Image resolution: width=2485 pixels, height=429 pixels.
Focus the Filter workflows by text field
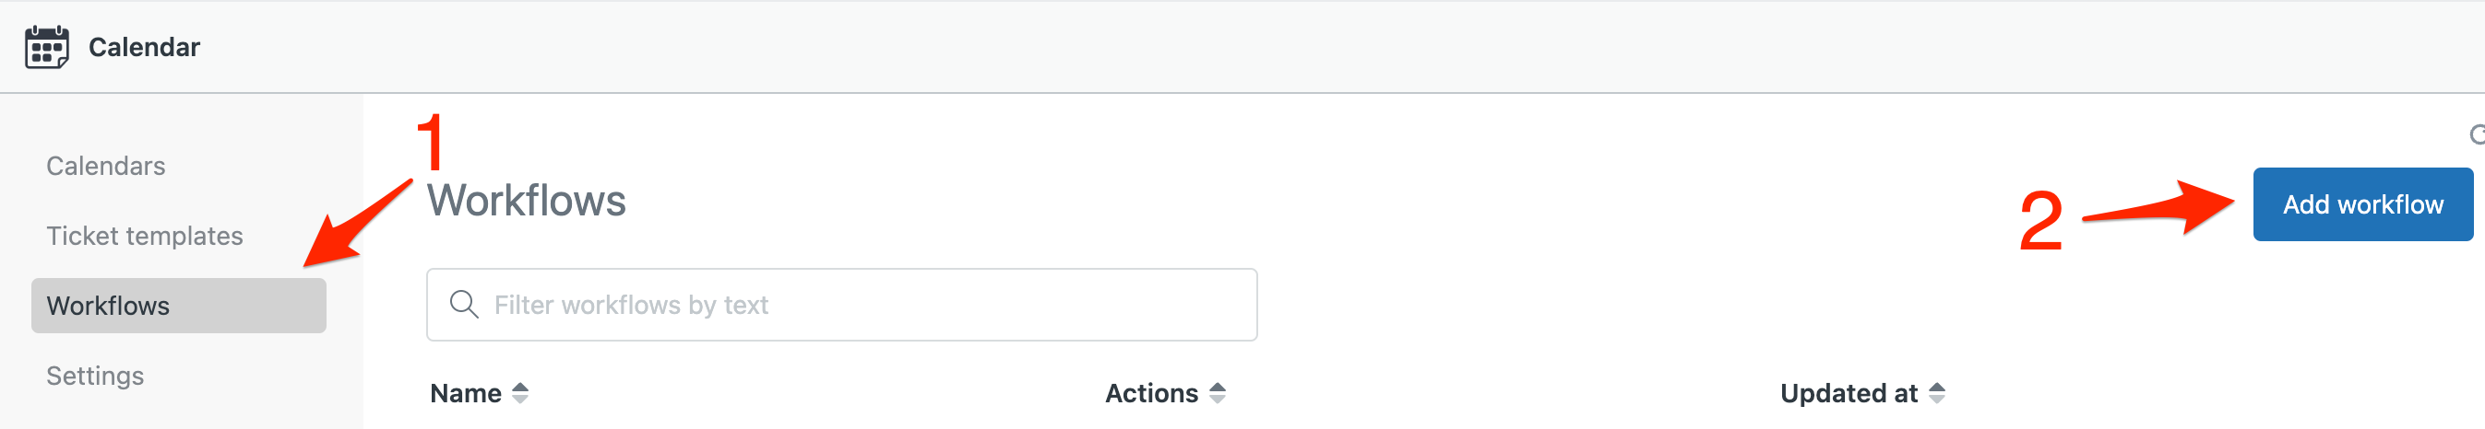841,304
